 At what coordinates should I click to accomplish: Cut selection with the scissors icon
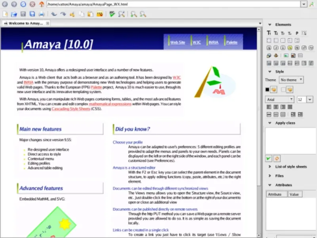(x=72, y=14)
